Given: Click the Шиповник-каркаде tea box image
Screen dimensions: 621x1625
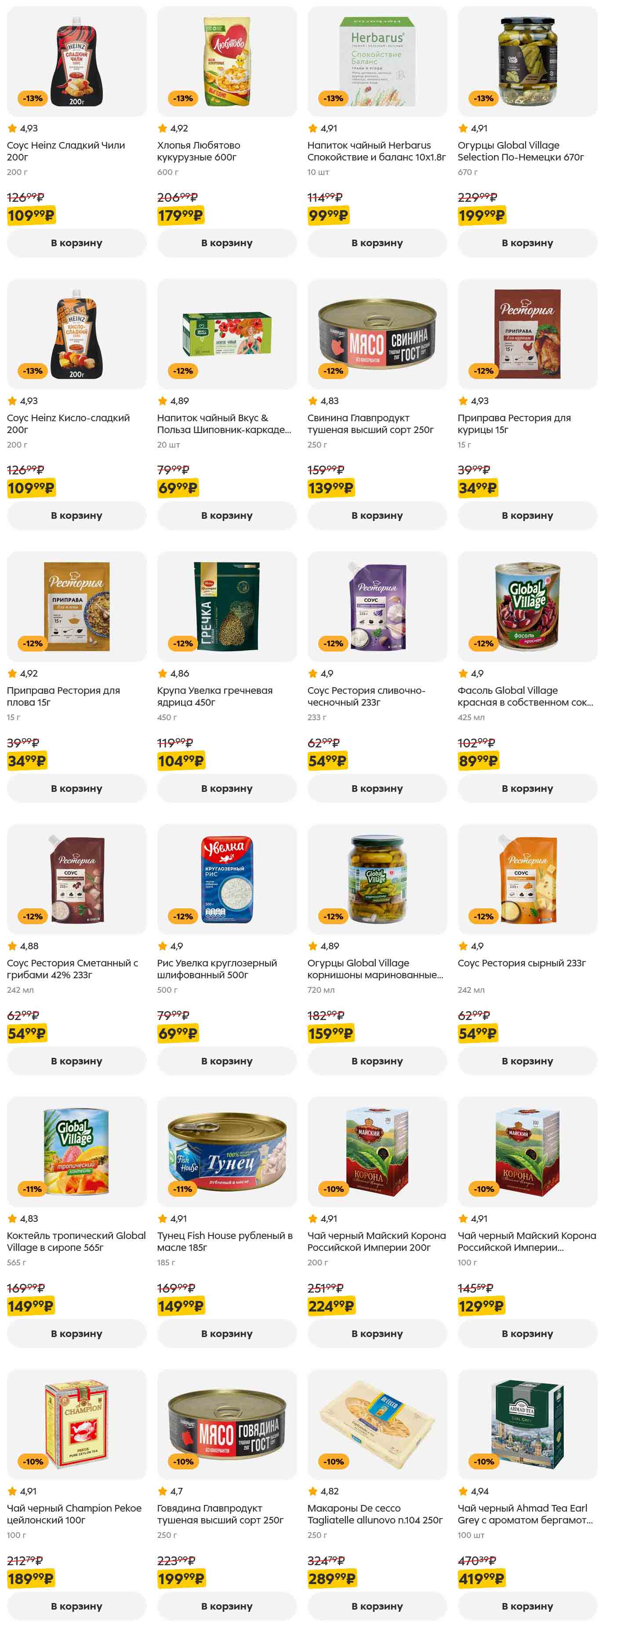Looking at the screenshot, I should (x=227, y=333).
